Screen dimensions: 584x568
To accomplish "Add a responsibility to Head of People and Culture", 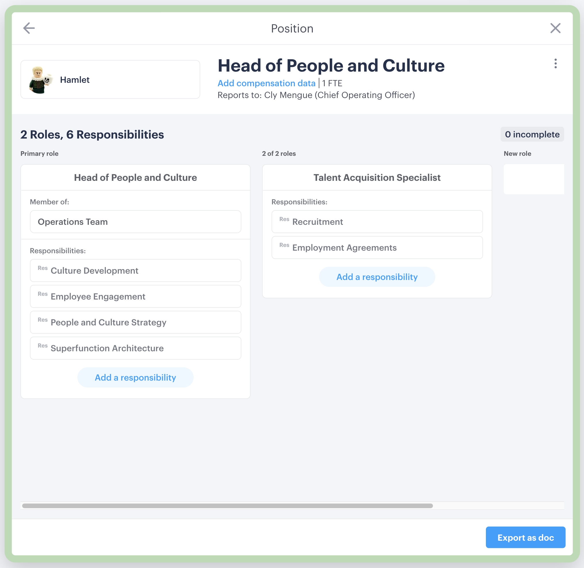I will pyautogui.click(x=135, y=377).
